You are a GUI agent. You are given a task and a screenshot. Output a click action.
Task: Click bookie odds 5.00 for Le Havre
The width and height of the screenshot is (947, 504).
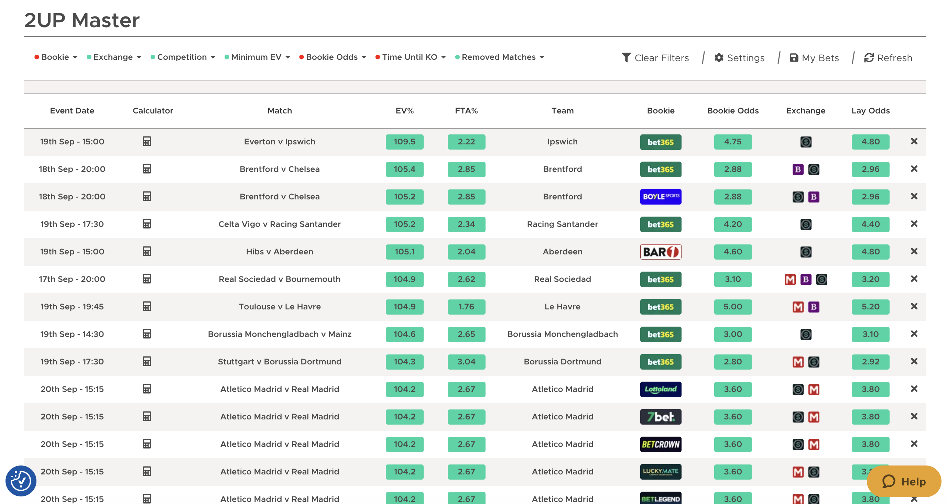coord(733,307)
